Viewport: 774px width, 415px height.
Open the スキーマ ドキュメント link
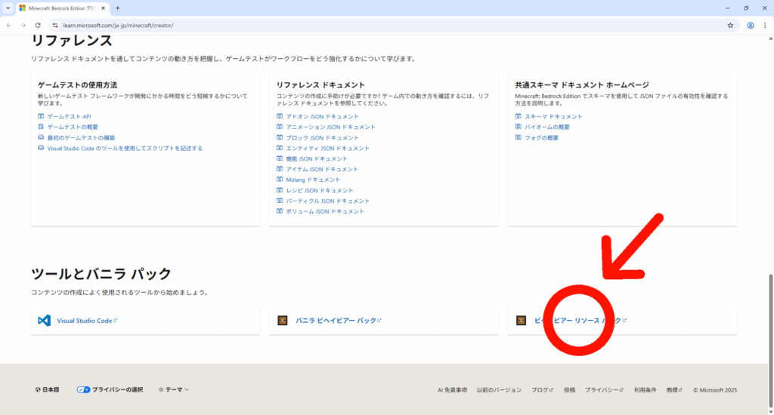pos(553,117)
